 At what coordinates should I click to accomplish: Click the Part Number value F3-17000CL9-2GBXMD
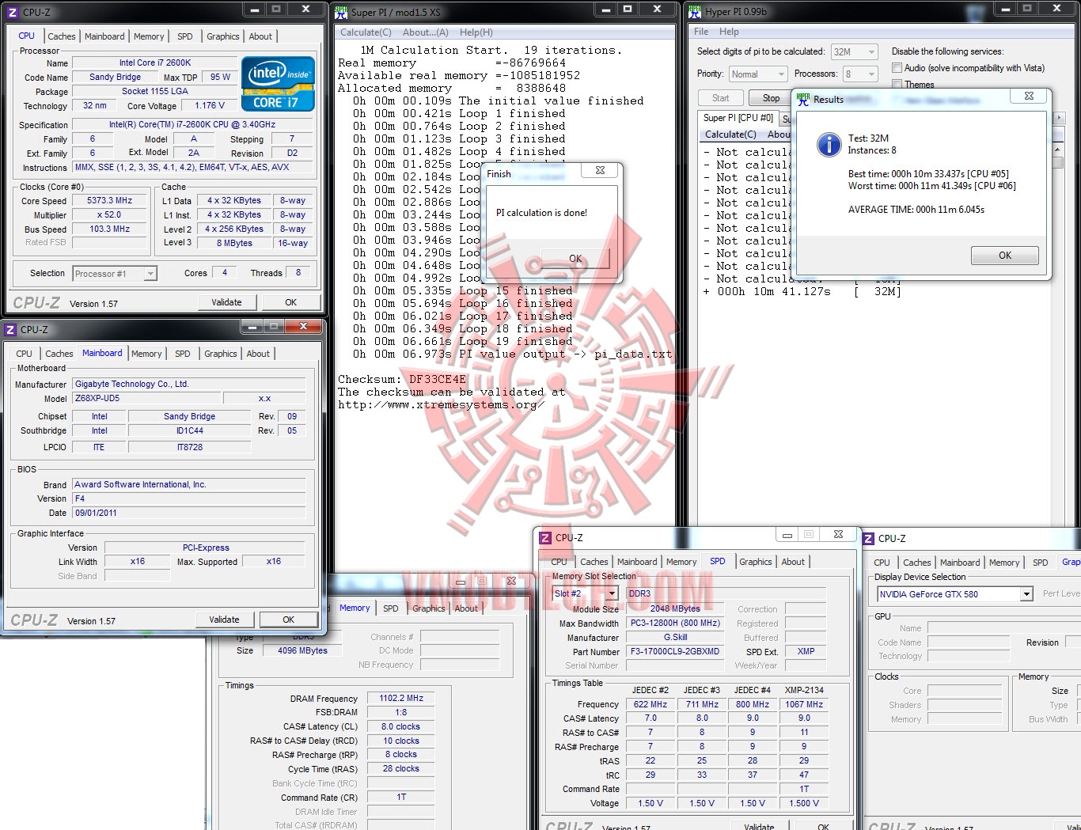coord(675,652)
